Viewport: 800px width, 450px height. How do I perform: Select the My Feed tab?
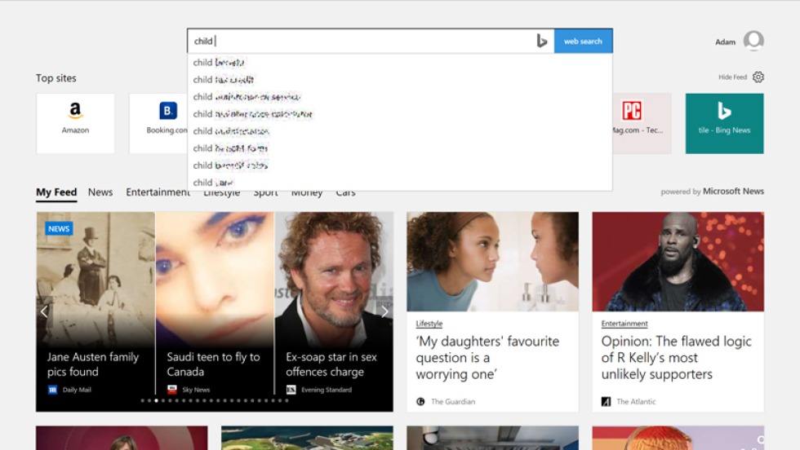56,192
